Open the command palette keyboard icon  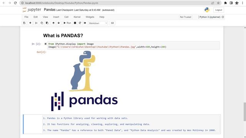(x=112, y=23)
